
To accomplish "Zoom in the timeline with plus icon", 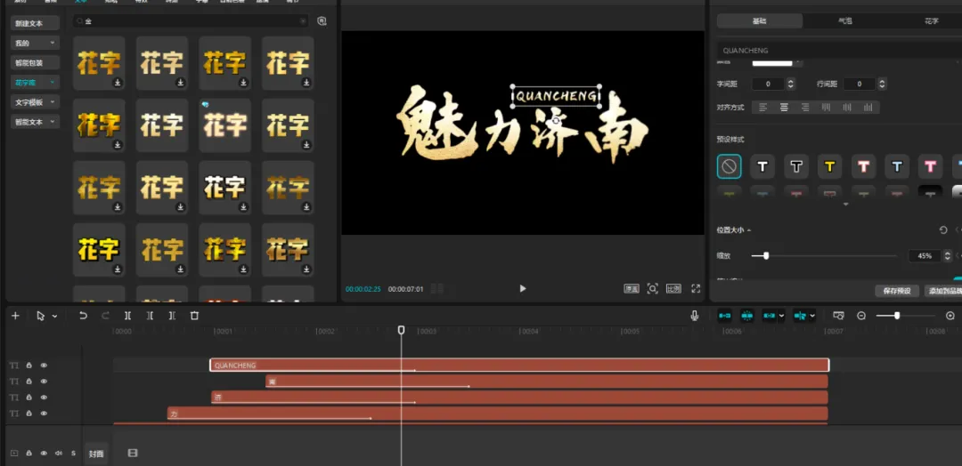I will point(950,316).
